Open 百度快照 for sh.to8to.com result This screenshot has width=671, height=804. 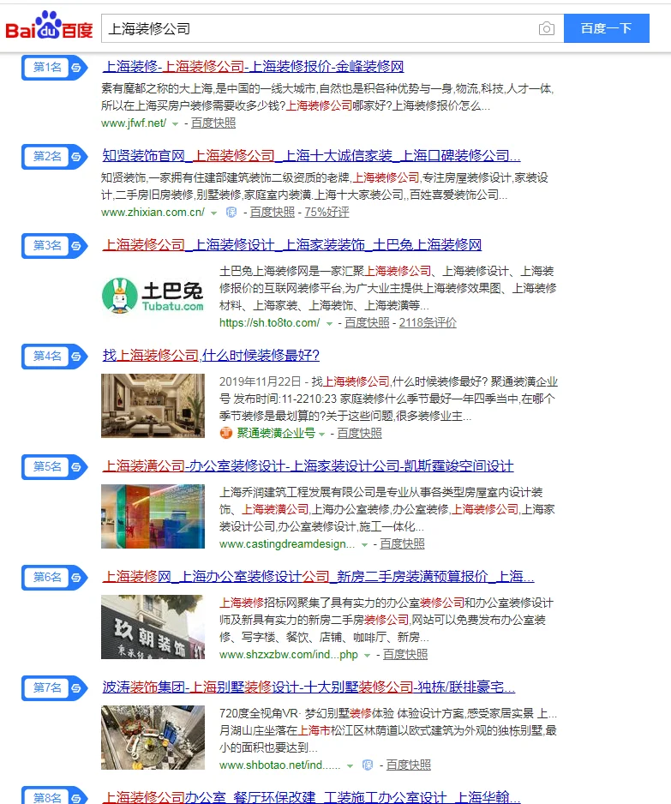367,322
